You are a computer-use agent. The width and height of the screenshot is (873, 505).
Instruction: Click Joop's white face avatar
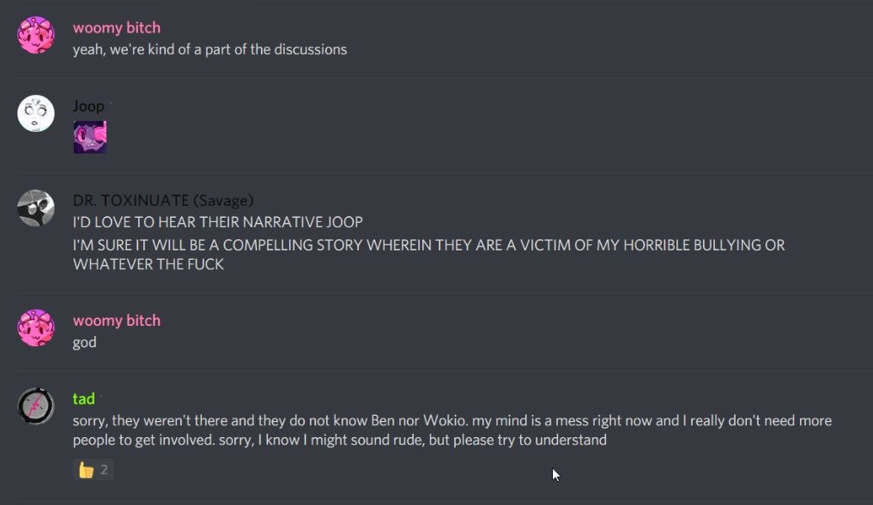coord(36,113)
